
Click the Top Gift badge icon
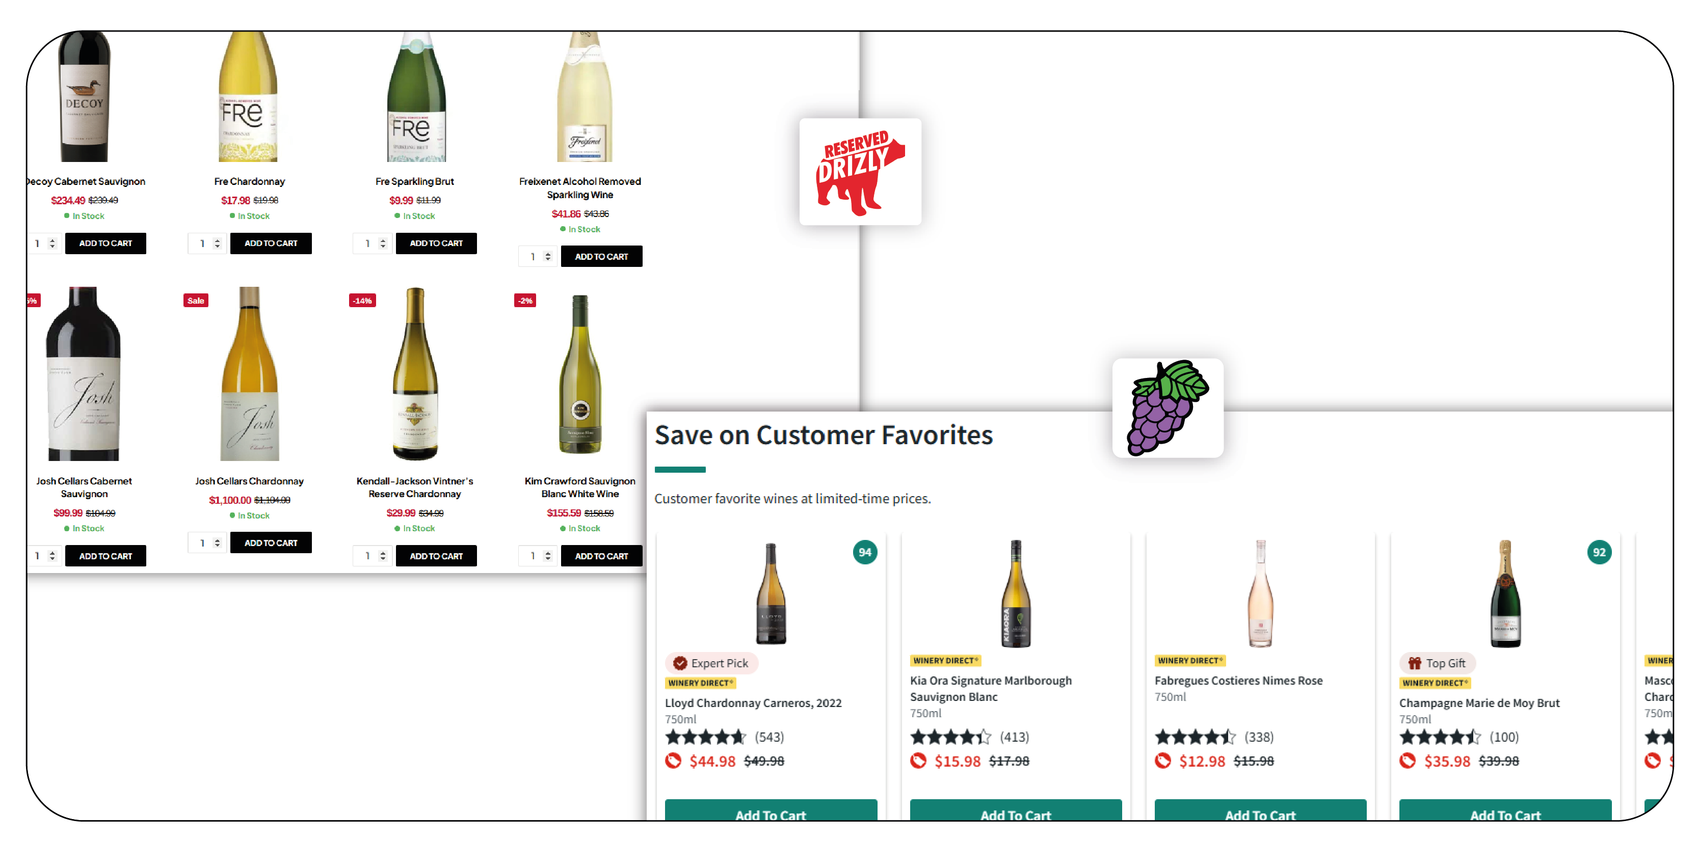pyautogui.click(x=1414, y=663)
